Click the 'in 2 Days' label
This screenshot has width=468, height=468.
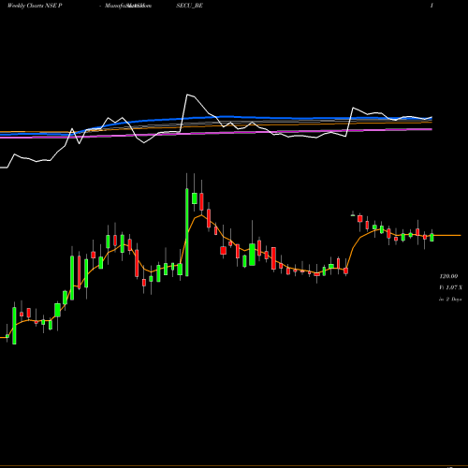(x=450, y=299)
